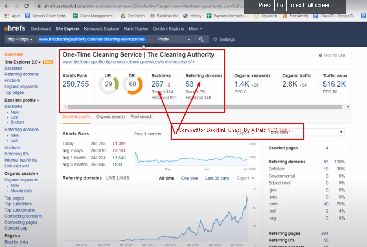
Task: Open the Paid search tab
Action: click(141, 117)
